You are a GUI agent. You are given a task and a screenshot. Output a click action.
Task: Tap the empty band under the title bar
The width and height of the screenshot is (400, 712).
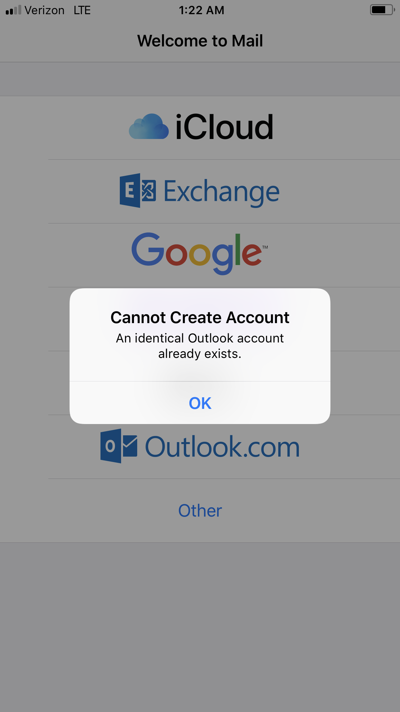[x=200, y=79]
